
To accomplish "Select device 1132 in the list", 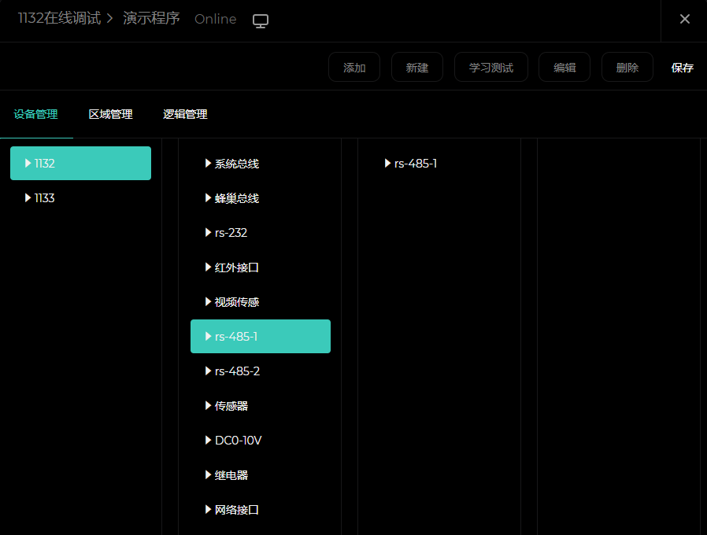I will (81, 163).
